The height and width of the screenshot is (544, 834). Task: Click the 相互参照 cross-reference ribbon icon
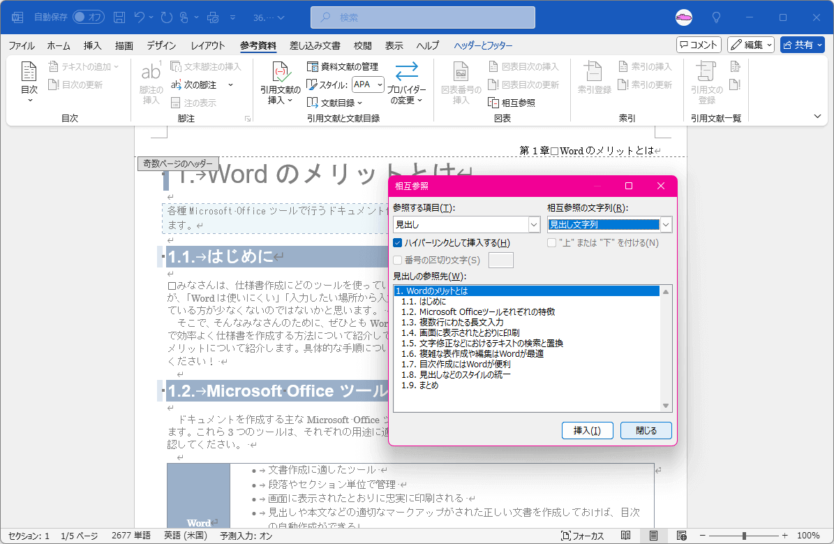(x=493, y=103)
